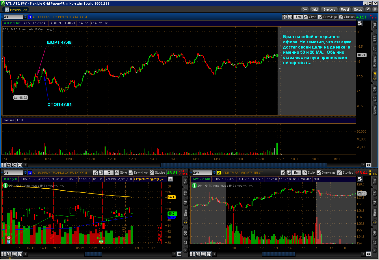Toggle the News sidebar tab on ATI 1m chart
This screenshot has height=260, width=379.
click(x=375, y=110)
